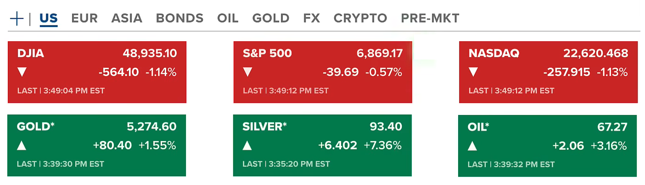This screenshot has width=645, height=185.
Task: Select the US markets tab
Action: coord(49,18)
